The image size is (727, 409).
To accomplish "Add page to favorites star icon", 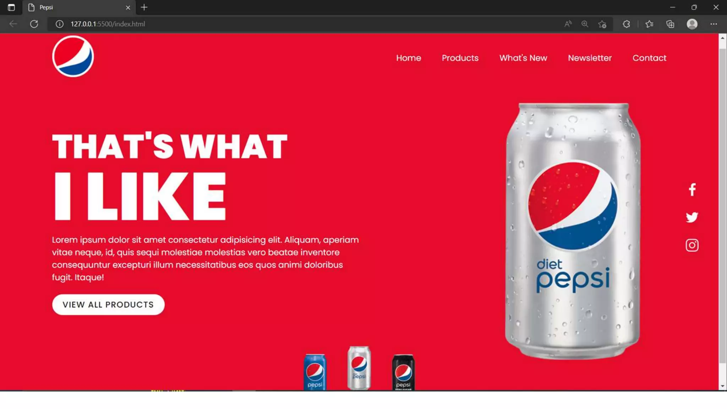I will tap(602, 24).
